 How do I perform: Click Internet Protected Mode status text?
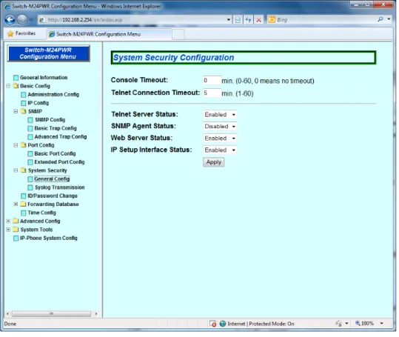(x=261, y=324)
